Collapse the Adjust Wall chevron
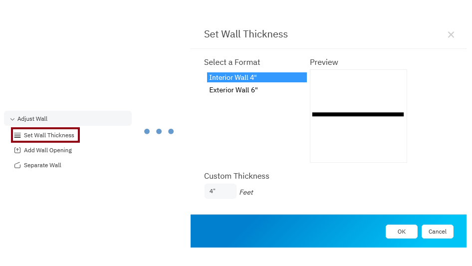The height and width of the screenshot is (266, 472). 12,119
